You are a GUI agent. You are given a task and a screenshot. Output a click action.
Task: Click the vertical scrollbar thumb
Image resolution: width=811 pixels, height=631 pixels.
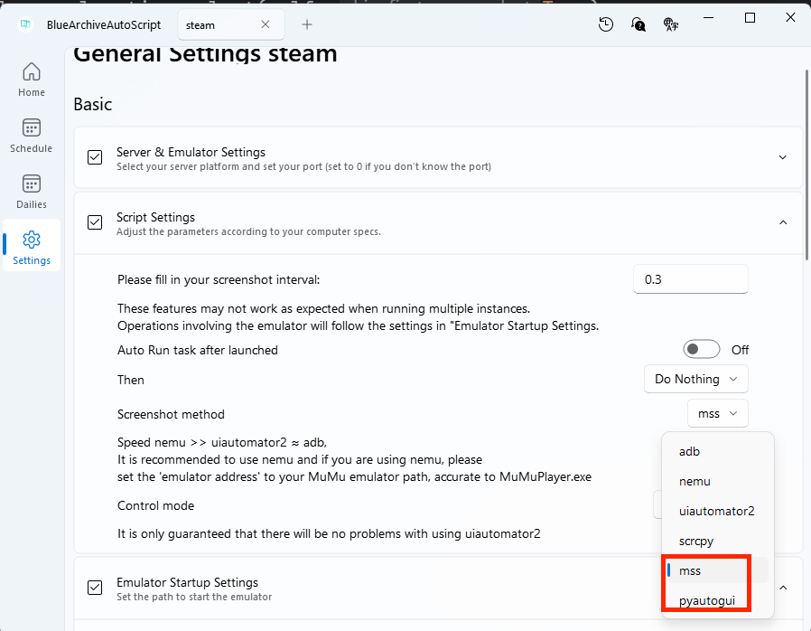tap(806, 165)
